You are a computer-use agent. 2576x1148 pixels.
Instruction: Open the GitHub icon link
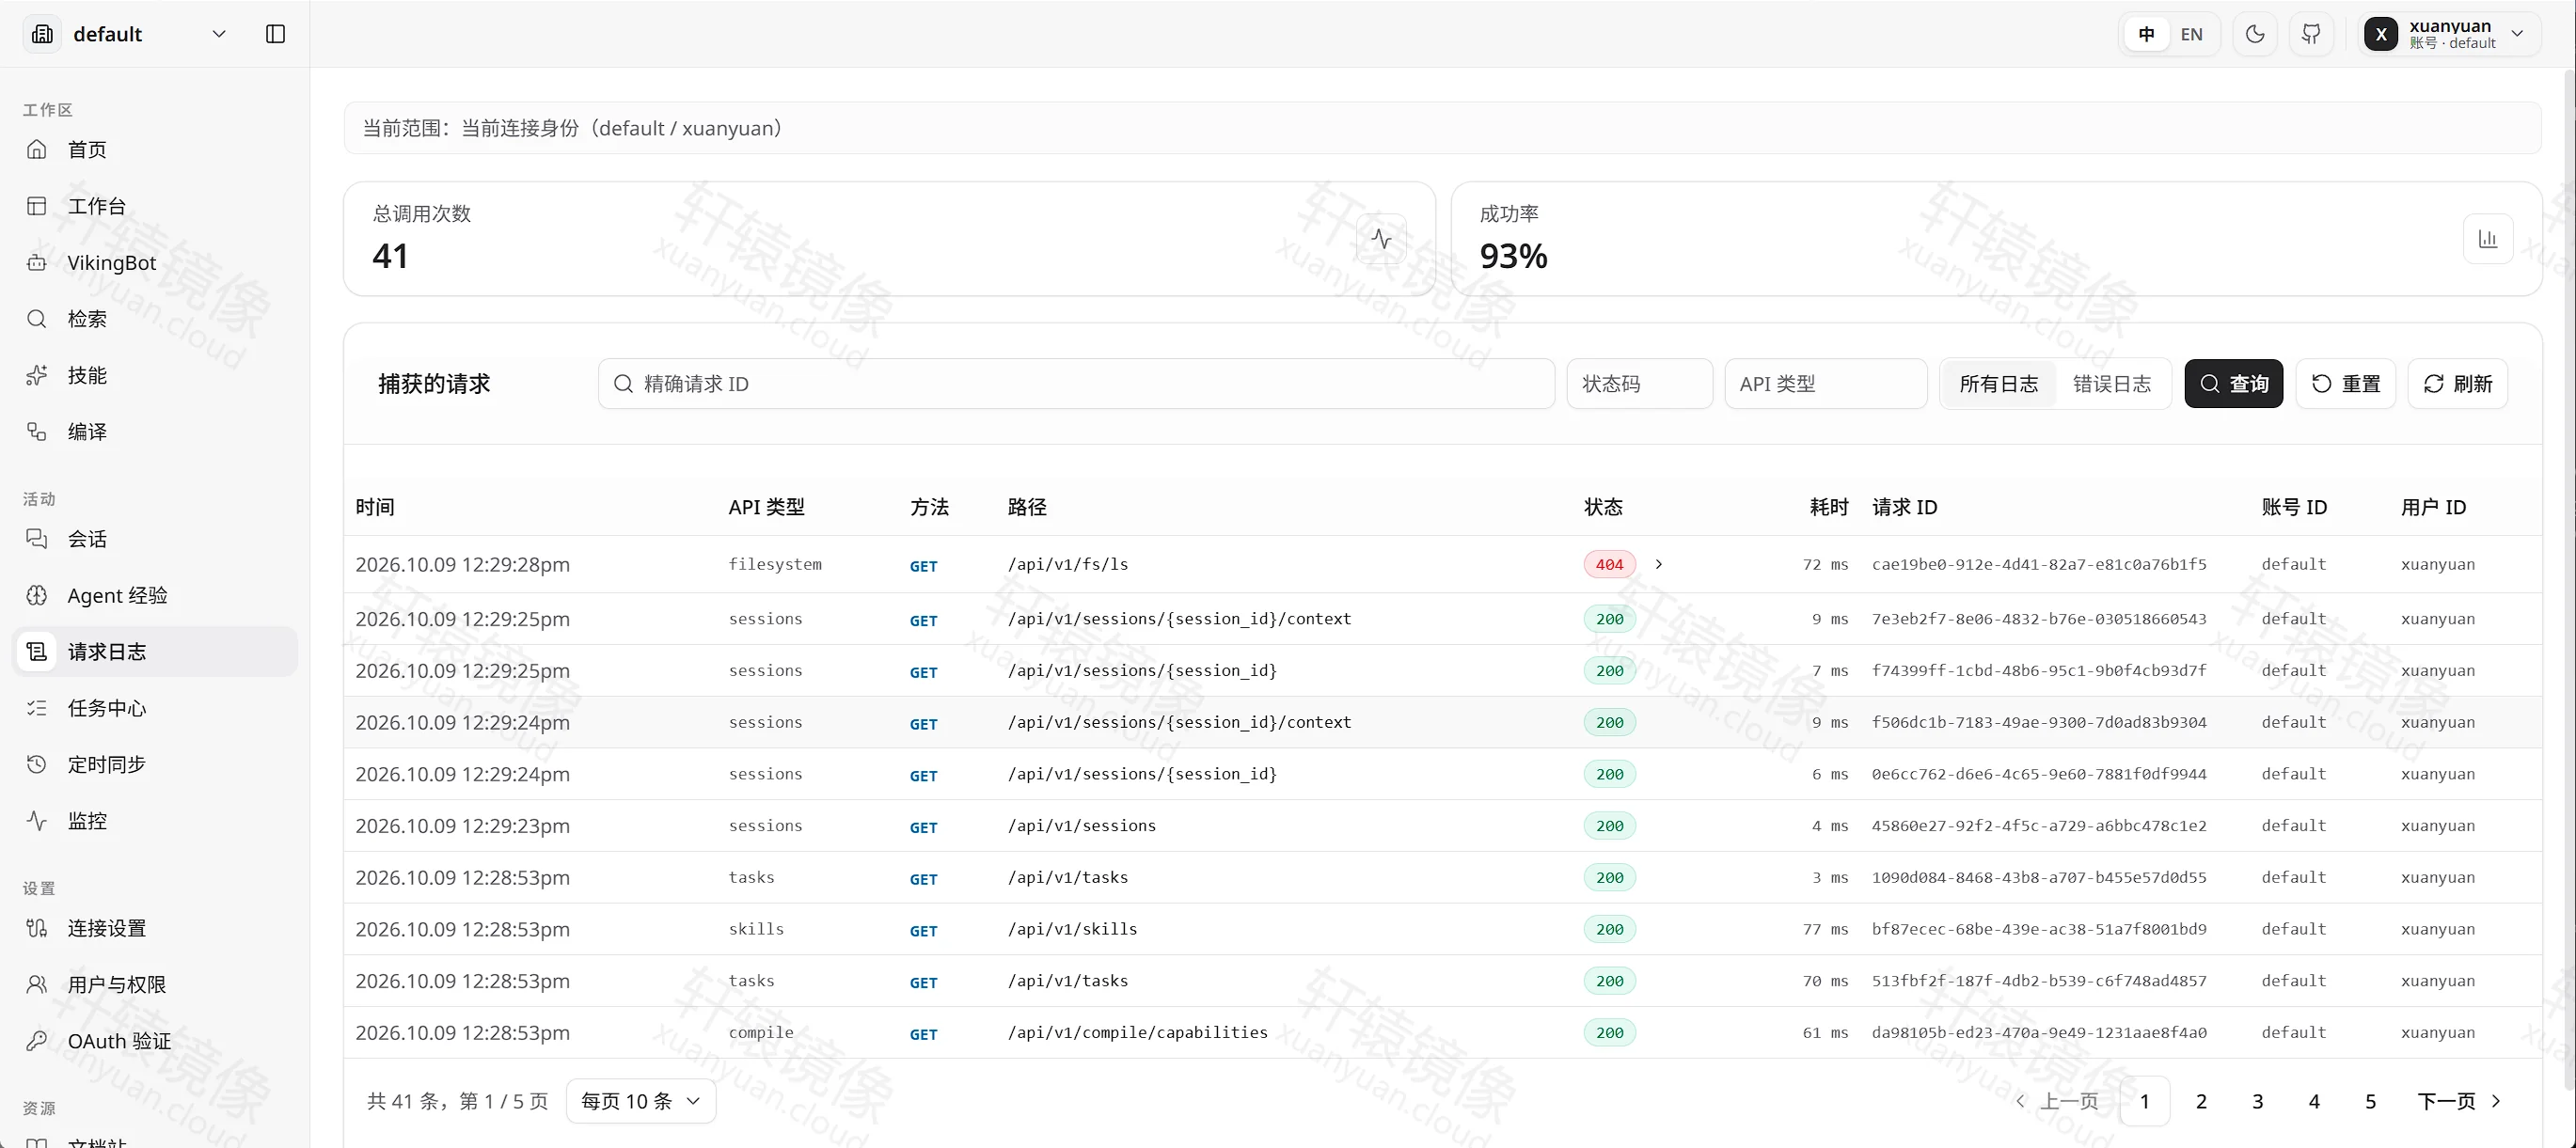pyautogui.click(x=2311, y=34)
